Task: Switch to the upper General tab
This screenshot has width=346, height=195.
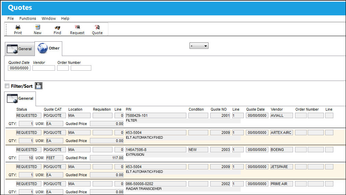Action: [x=20, y=49]
